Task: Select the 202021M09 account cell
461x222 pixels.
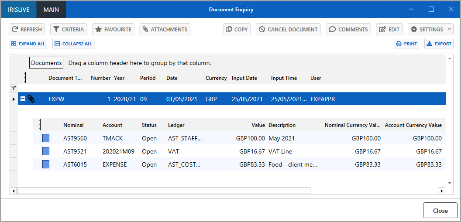Action: tap(118, 151)
